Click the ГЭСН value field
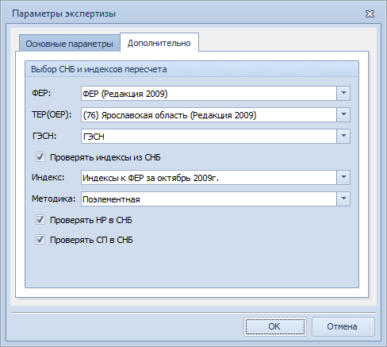Viewport: 387px width, 347px height. tap(209, 136)
